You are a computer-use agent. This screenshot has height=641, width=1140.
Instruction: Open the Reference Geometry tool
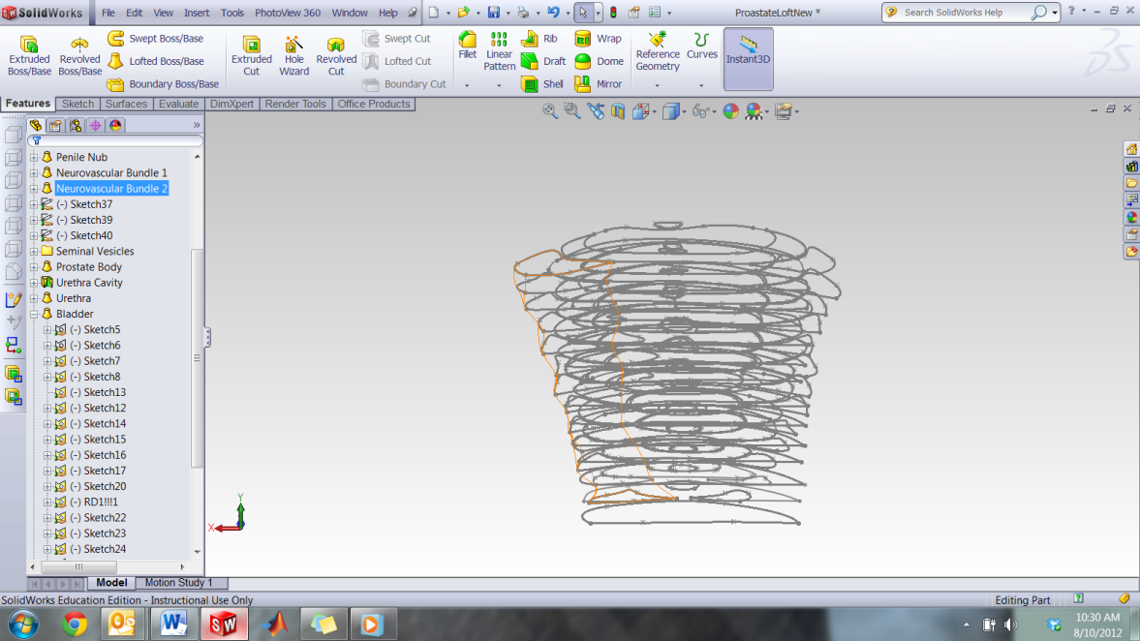click(x=658, y=51)
